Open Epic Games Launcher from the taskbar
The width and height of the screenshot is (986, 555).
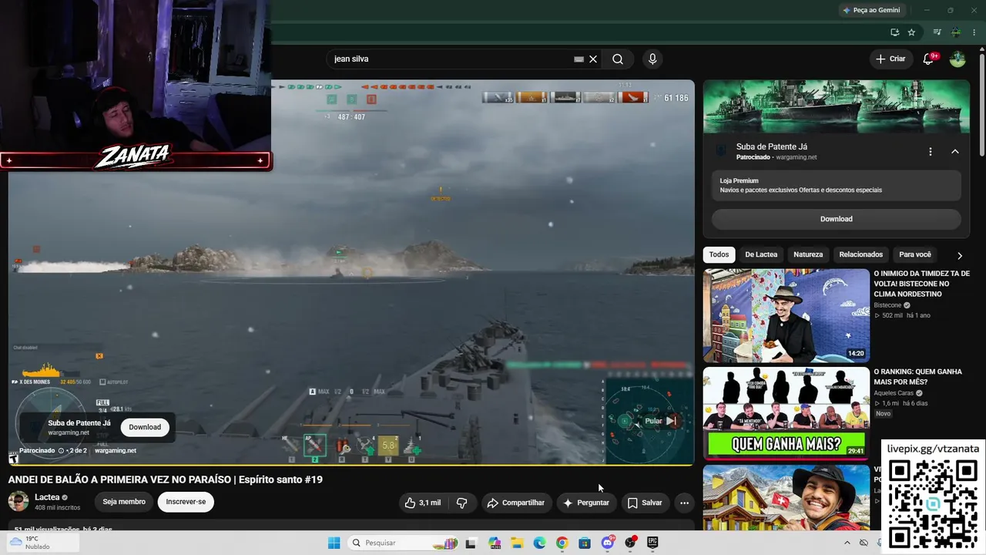tap(652, 543)
